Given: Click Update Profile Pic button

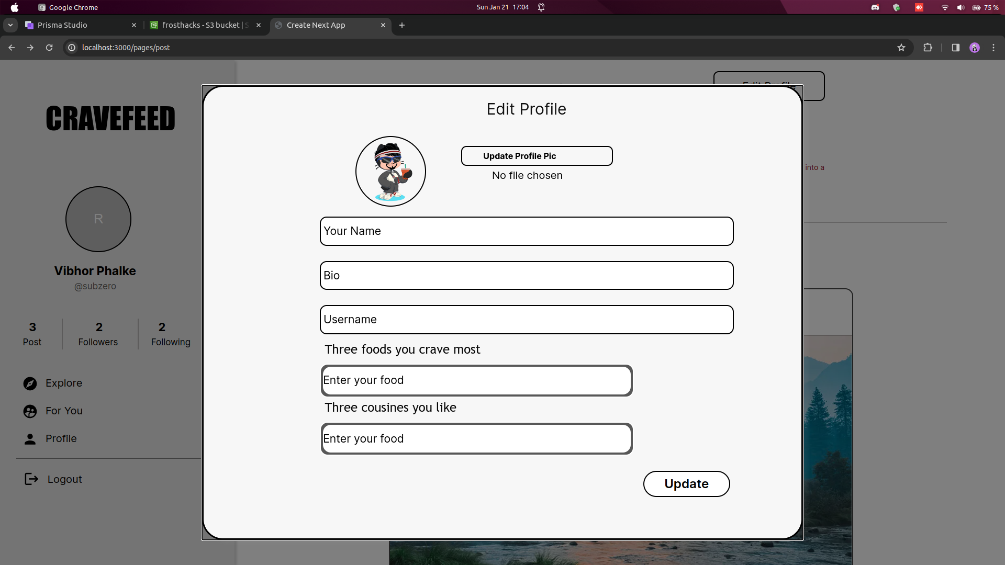Looking at the screenshot, I should [x=537, y=156].
